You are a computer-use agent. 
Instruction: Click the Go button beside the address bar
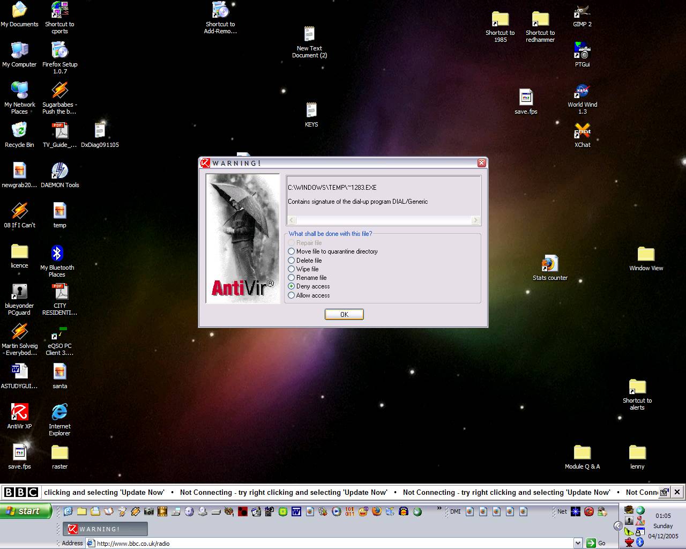point(596,543)
